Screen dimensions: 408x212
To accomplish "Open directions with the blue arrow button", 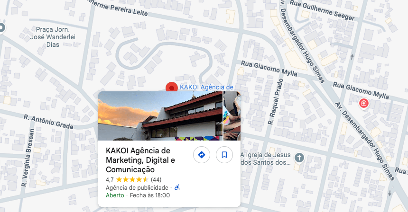I will 202,155.
